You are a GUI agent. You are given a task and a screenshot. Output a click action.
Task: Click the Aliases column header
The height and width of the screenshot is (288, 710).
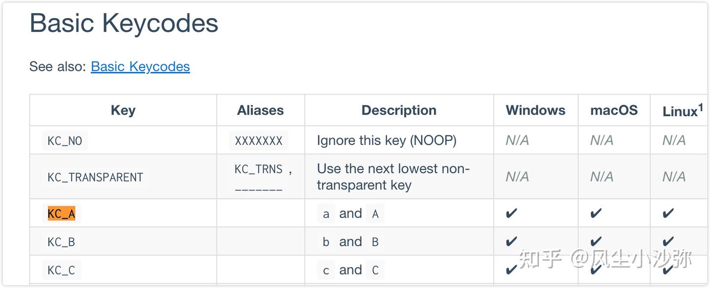pyautogui.click(x=260, y=110)
